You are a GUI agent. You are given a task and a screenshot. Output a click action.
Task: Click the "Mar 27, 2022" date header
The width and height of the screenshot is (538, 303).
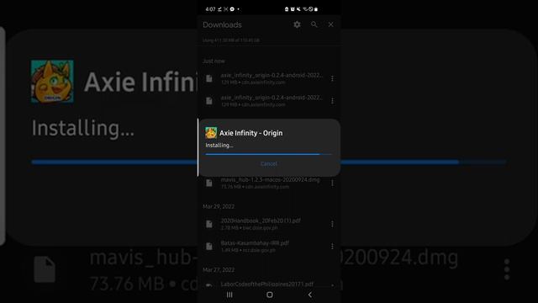219,269
